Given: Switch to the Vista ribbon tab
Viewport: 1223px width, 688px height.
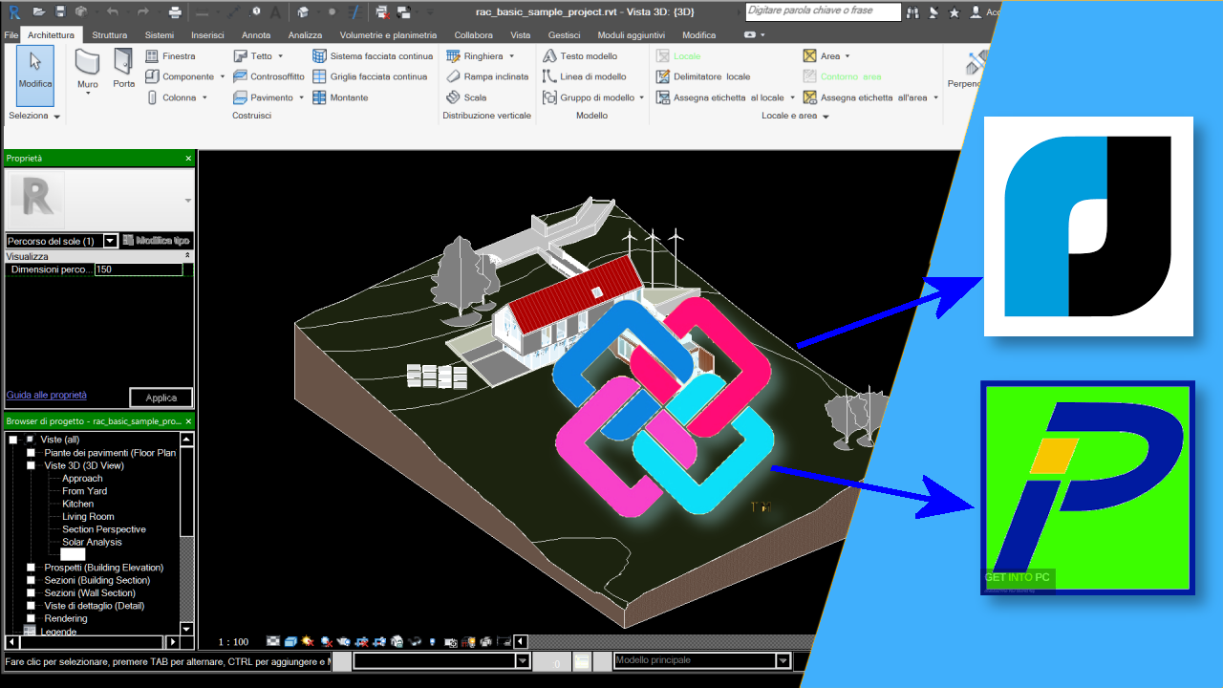Looking at the screenshot, I should coord(521,34).
